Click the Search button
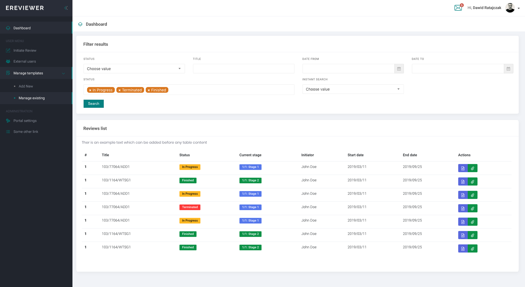This screenshot has width=525, height=287. click(x=94, y=104)
